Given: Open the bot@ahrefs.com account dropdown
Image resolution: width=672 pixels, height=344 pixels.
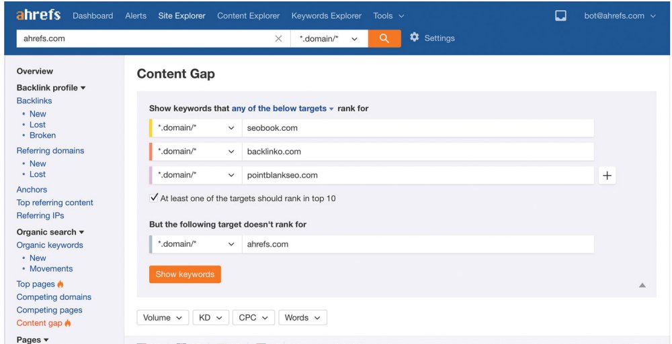Looking at the screenshot, I should pyautogui.click(x=620, y=16).
